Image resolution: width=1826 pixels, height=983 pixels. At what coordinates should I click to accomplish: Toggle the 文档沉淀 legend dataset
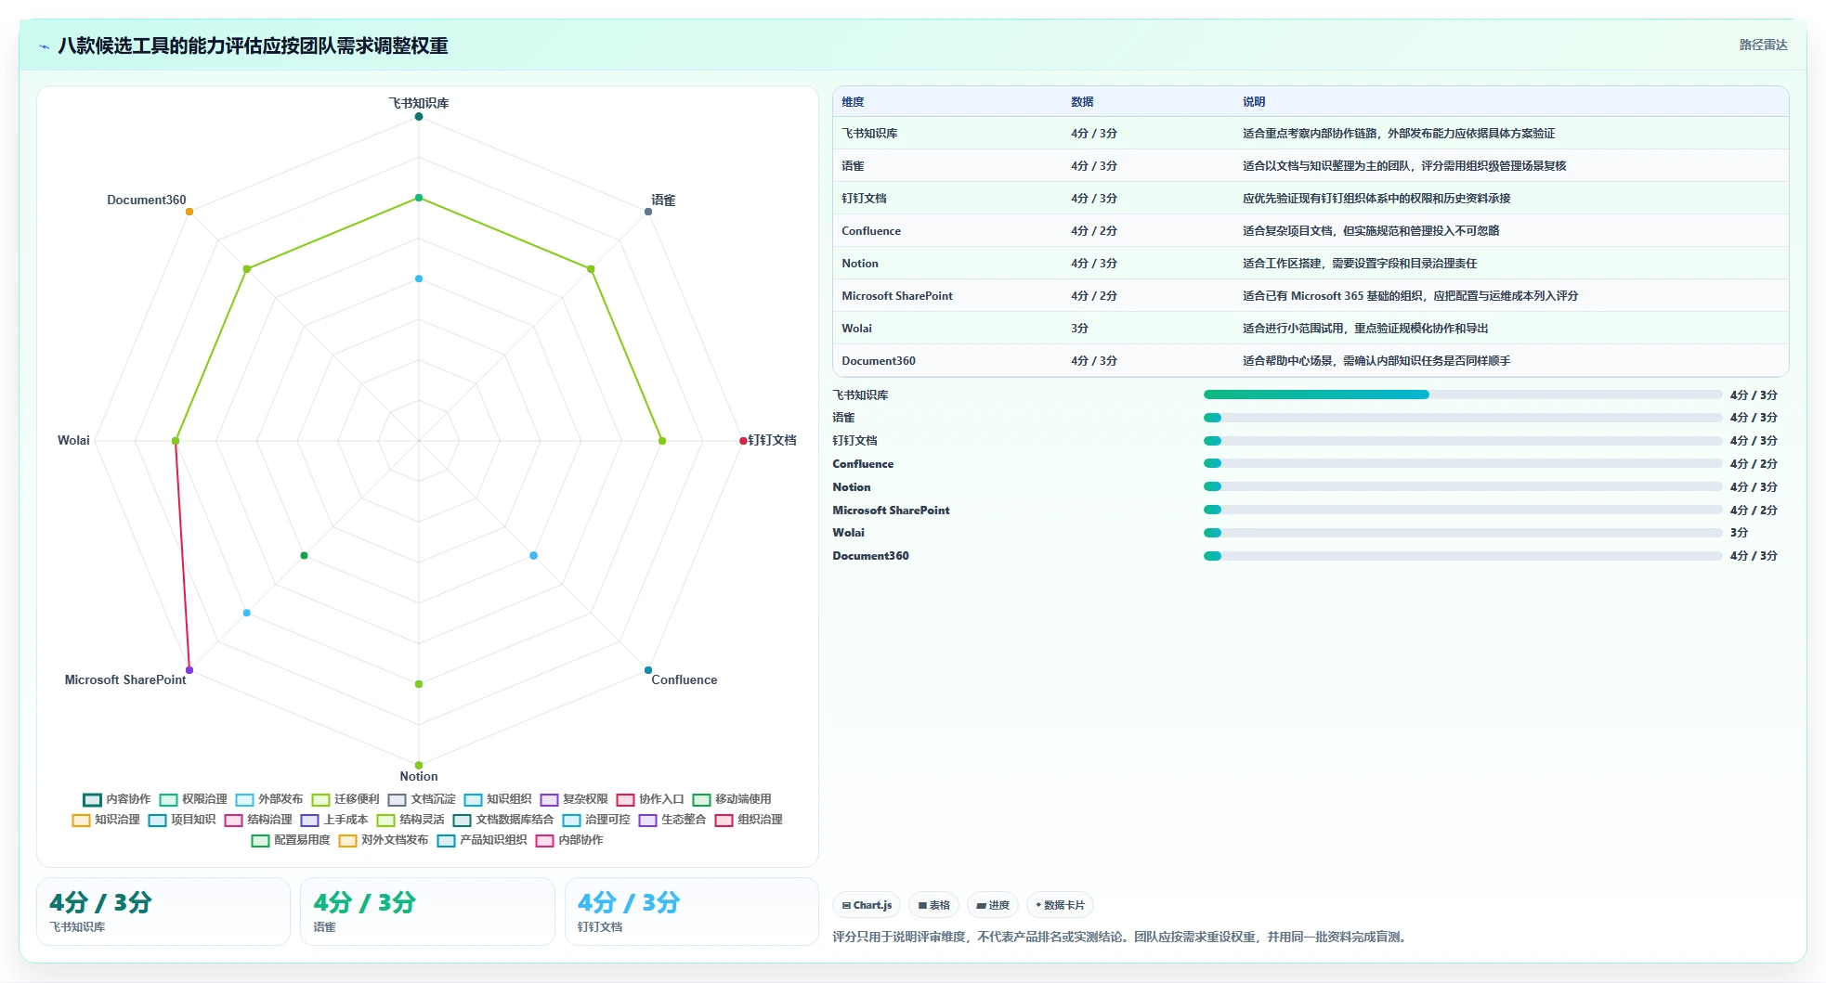422,799
